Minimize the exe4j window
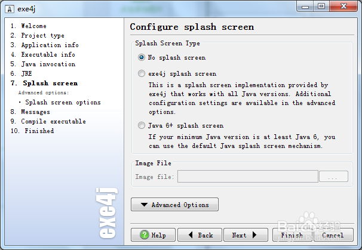 click(x=305, y=7)
